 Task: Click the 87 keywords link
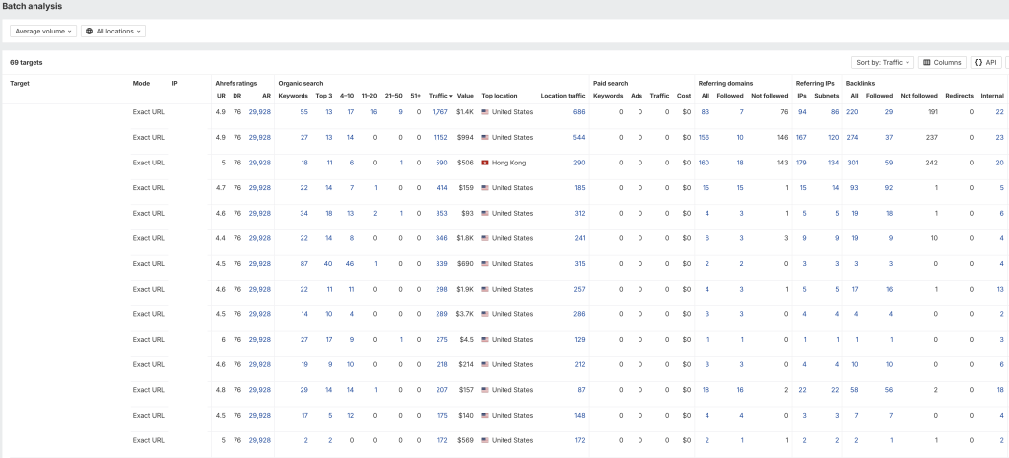point(303,264)
